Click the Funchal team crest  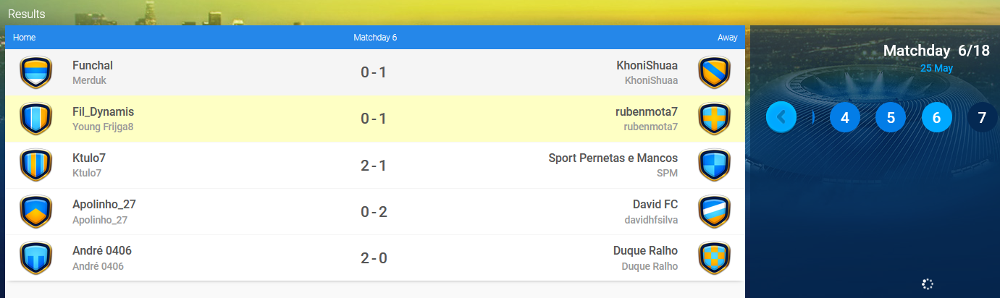coord(35,72)
